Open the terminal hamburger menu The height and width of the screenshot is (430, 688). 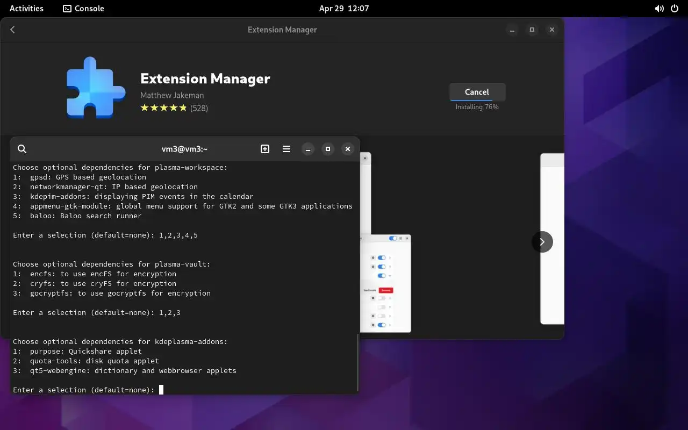286,149
